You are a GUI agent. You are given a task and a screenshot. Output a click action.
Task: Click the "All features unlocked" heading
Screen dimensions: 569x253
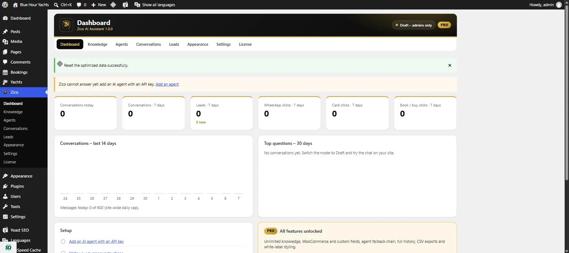pos(301,231)
